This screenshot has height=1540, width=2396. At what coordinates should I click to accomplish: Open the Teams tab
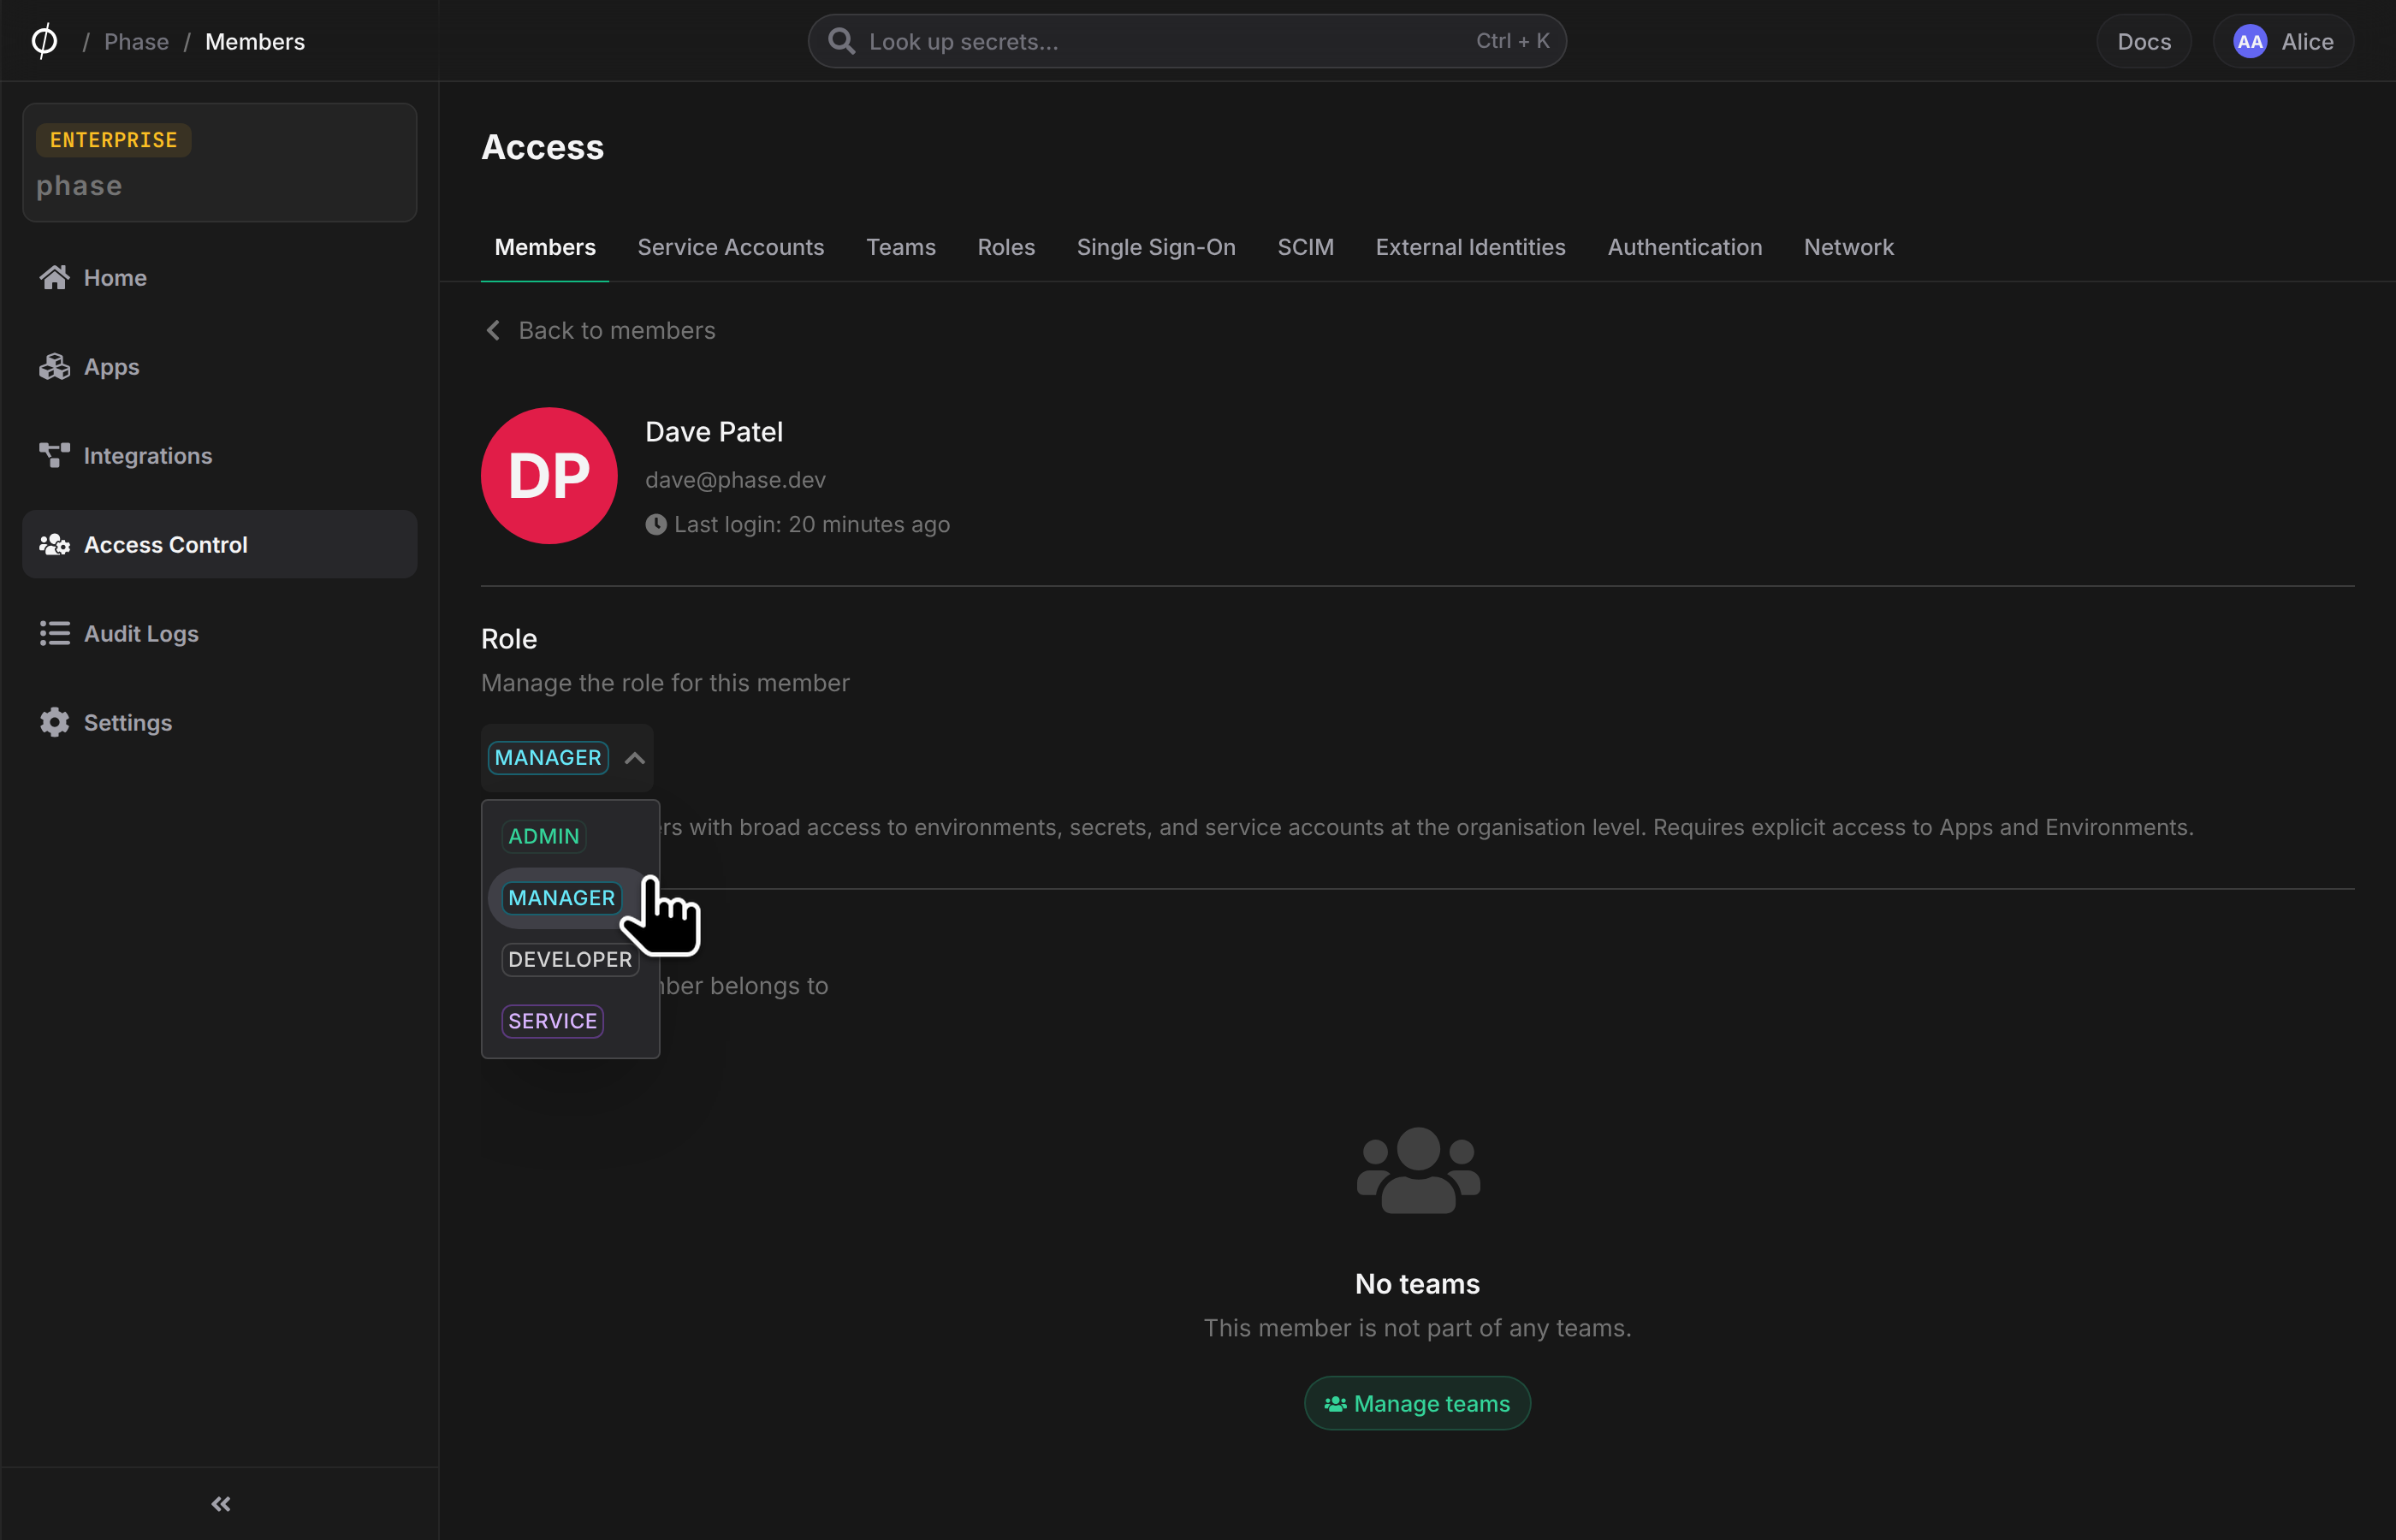(x=900, y=247)
